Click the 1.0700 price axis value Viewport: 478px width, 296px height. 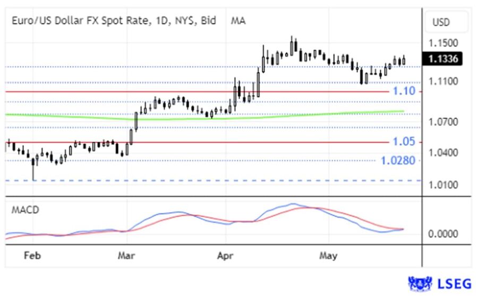click(x=443, y=122)
